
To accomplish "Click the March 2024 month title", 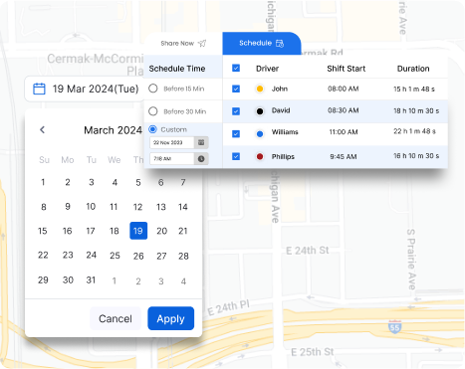I will 113,130.
